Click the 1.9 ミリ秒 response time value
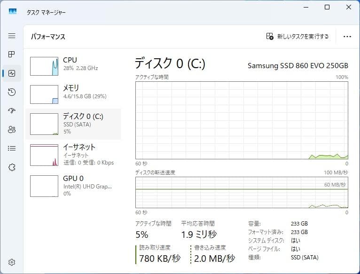Image resolution: width=360 pixels, height=274 pixels. (x=199, y=235)
